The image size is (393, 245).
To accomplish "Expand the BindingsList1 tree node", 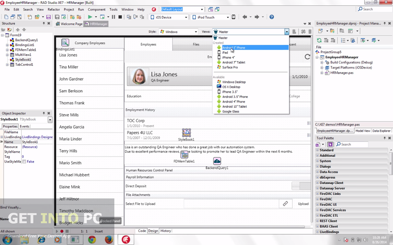I will tap(7, 45).
